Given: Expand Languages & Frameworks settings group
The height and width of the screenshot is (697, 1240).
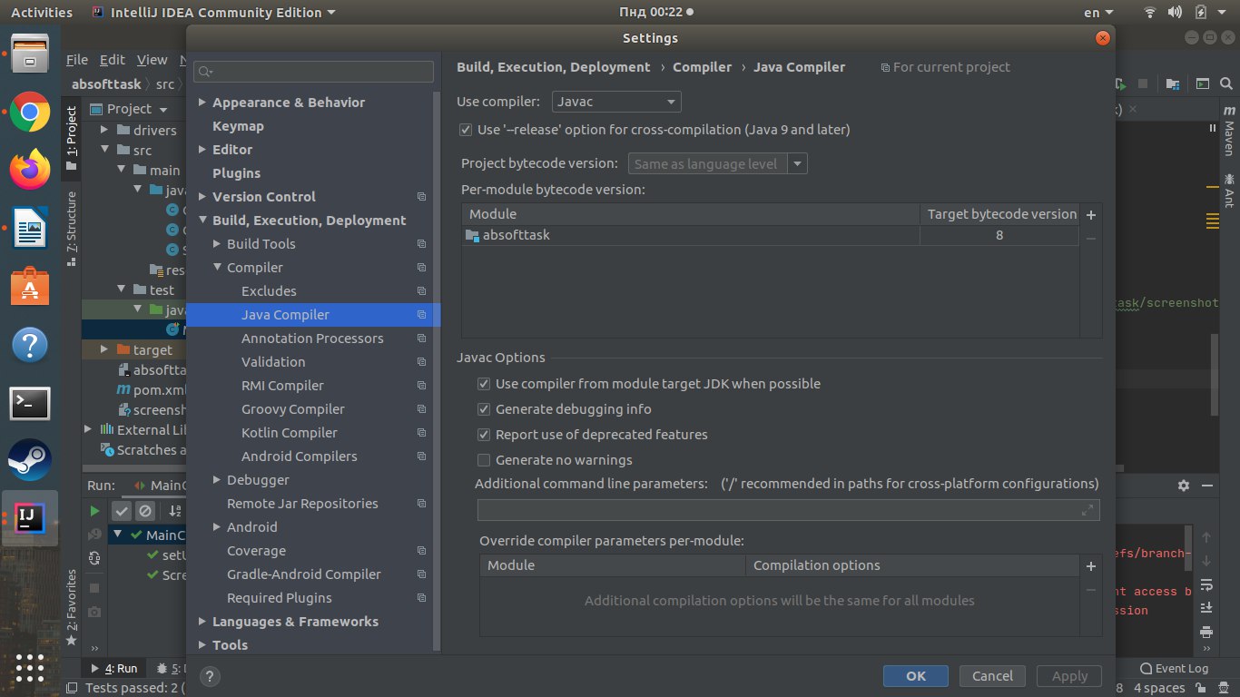Looking at the screenshot, I should (202, 622).
